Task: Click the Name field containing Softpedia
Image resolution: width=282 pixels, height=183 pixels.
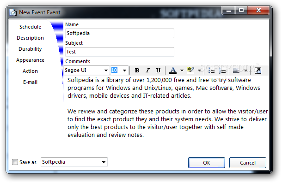Action: click(120, 33)
